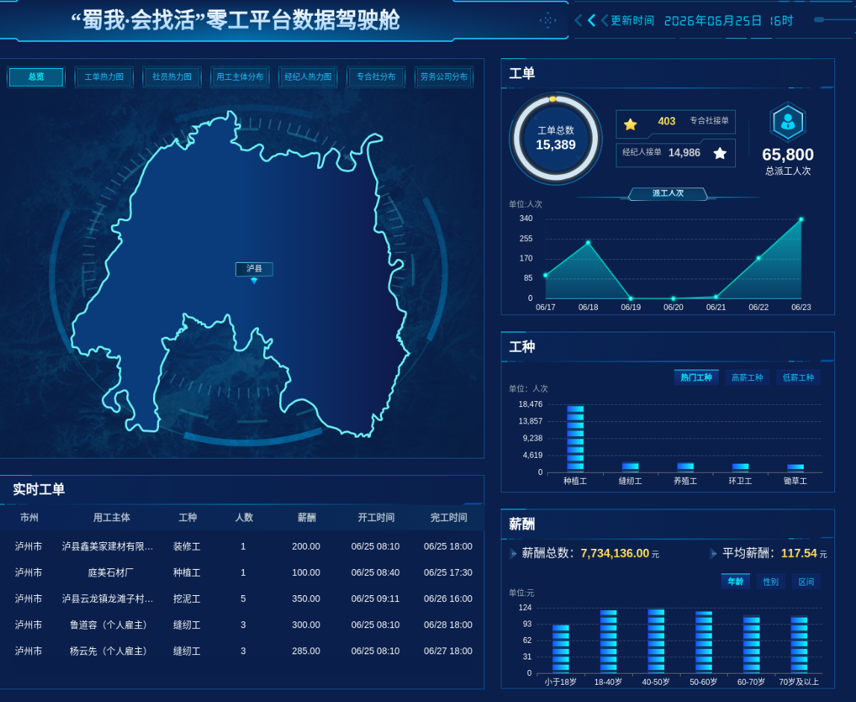Switch to 经纪人热力图 tab
This screenshot has height=702, width=856.
click(x=308, y=76)
